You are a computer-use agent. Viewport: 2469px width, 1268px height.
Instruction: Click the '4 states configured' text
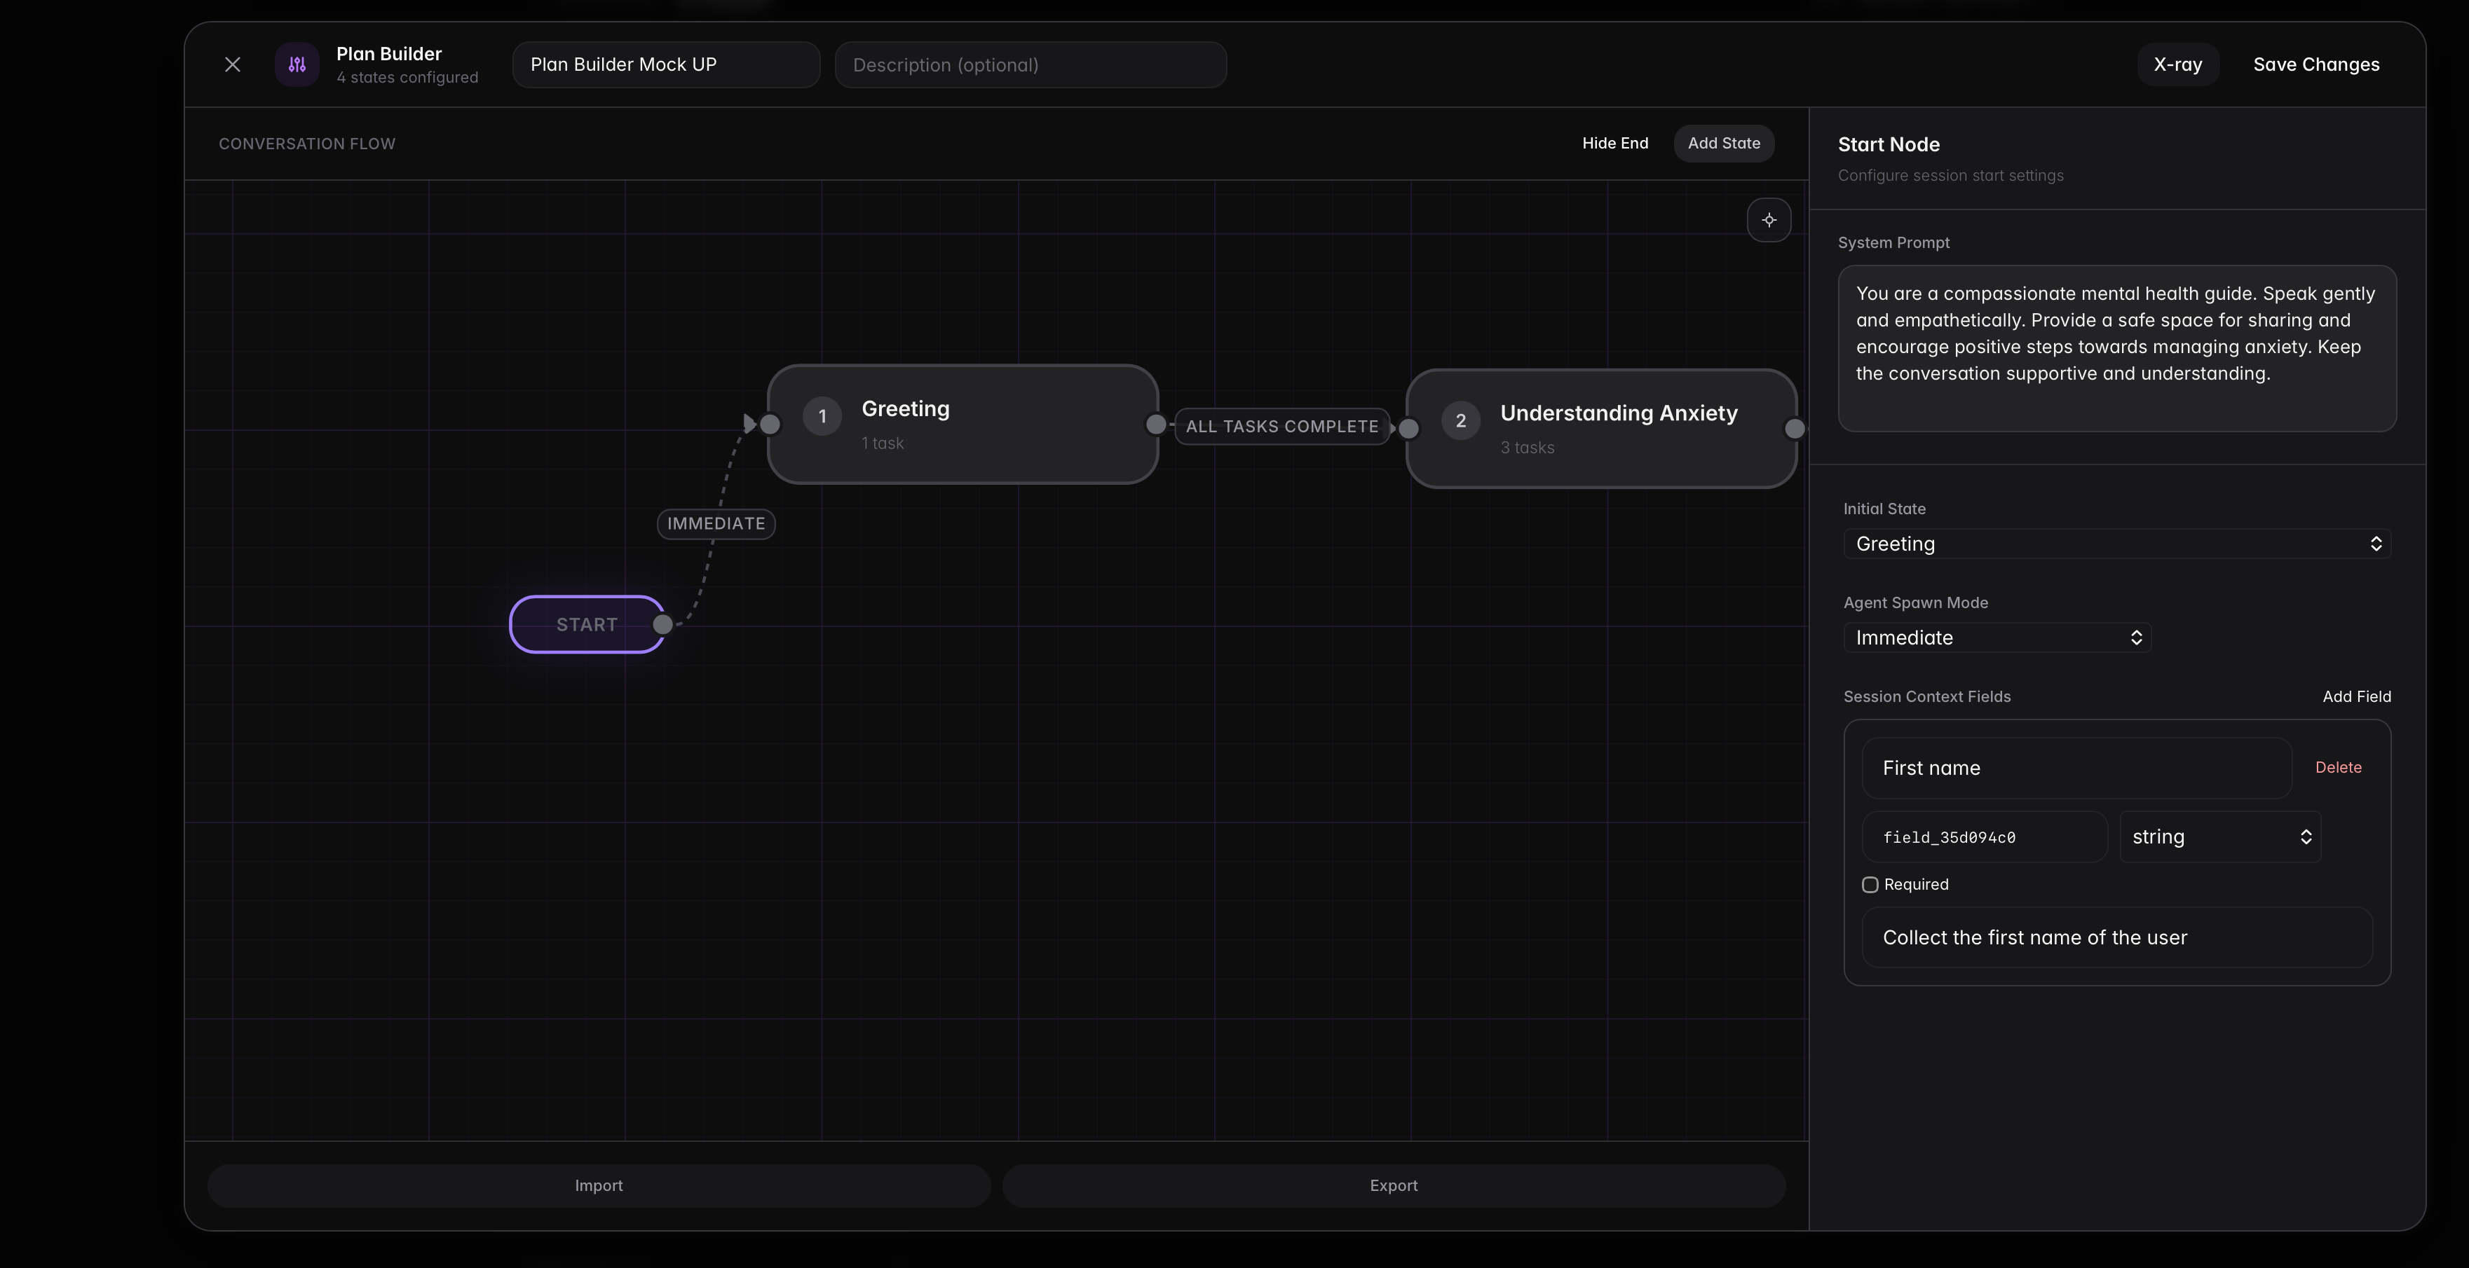coord(407,78)
